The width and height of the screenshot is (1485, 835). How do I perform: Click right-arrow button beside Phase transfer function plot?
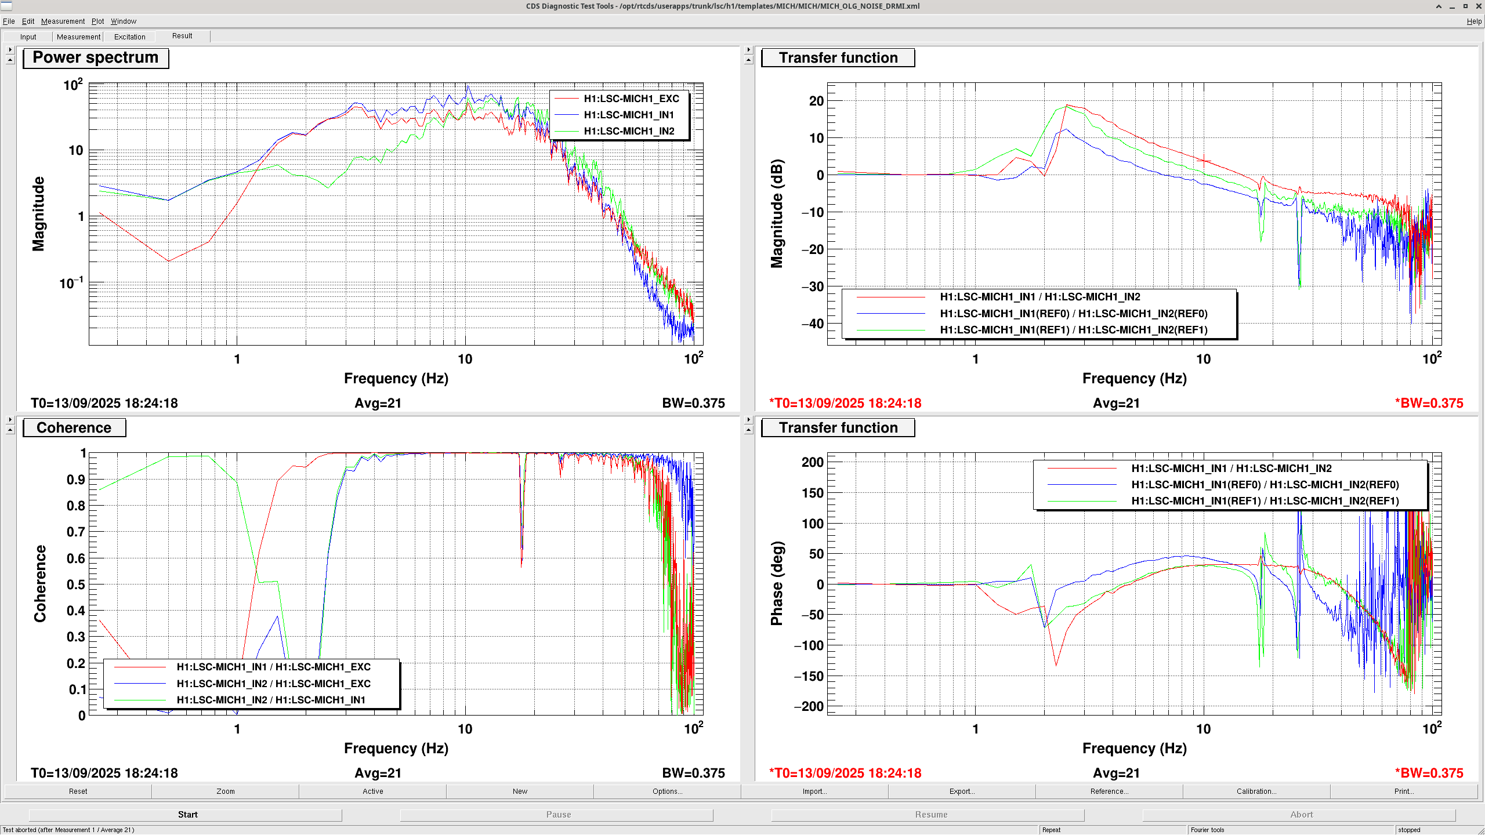pyautogui.click(x=748, y=419)
